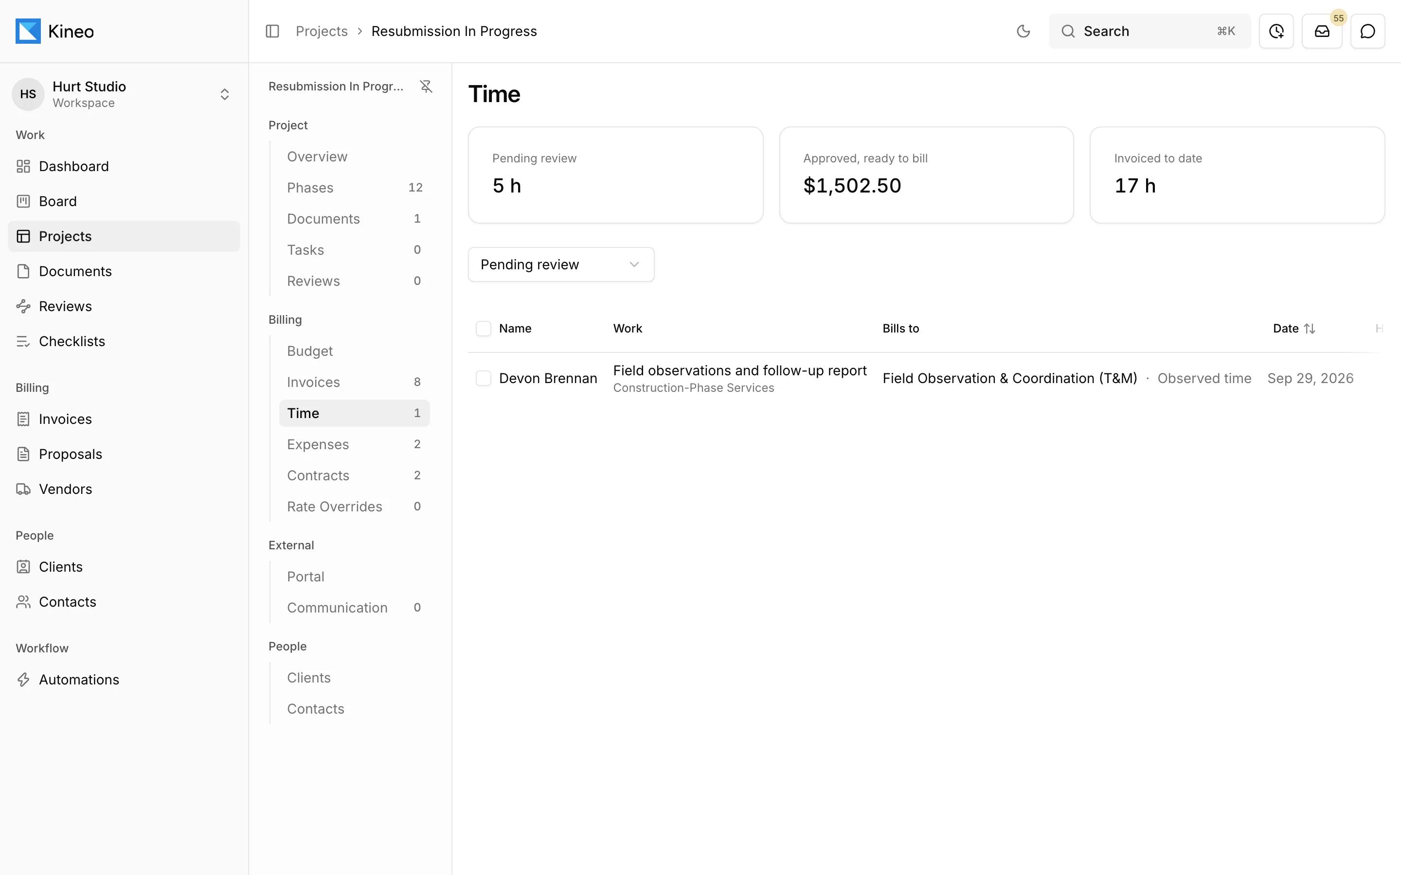
Task: Open Automations in the Workflow section
Action: pyautogui.click(x=124, y=680)
